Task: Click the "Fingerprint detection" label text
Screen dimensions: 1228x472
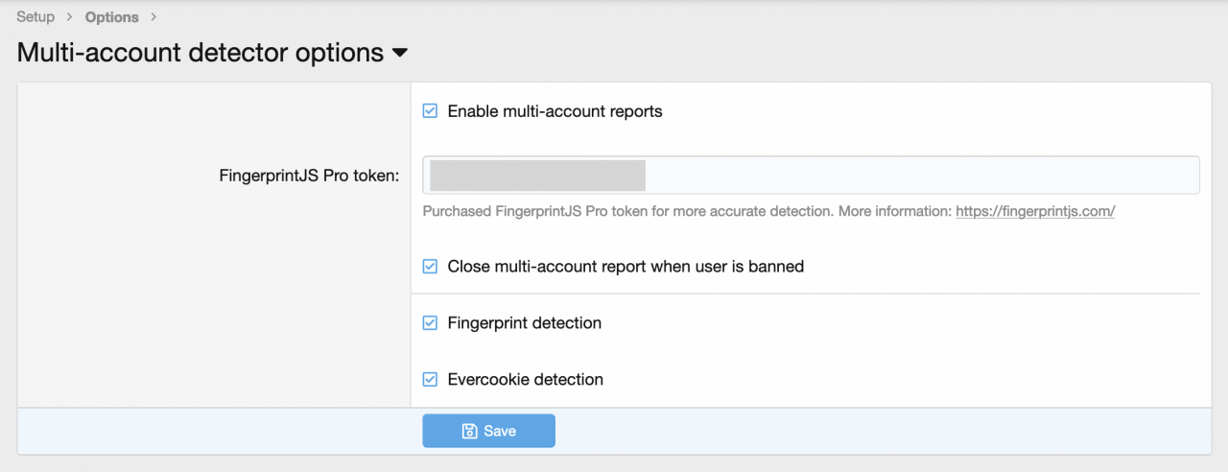Action: click(x=524, y=323)
